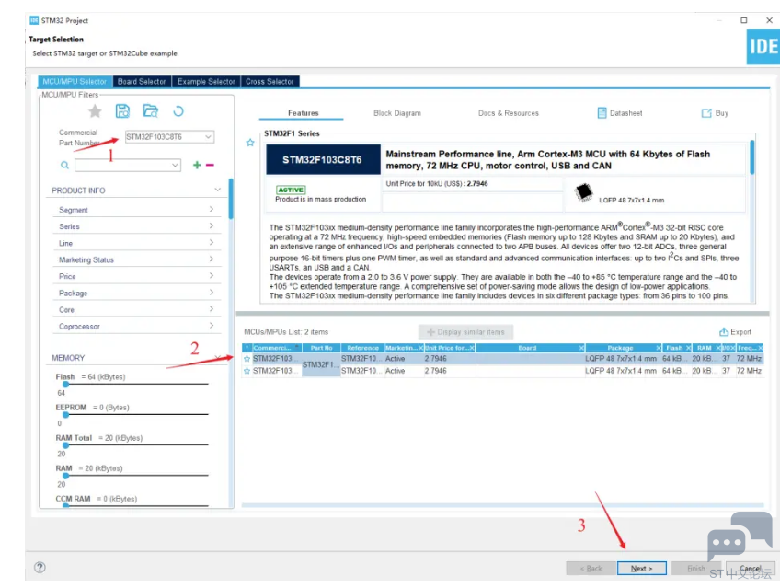Click the favorites star filter icon
Image resolution: width=780 pixels, height=588 pixels.
coord(95,111)
